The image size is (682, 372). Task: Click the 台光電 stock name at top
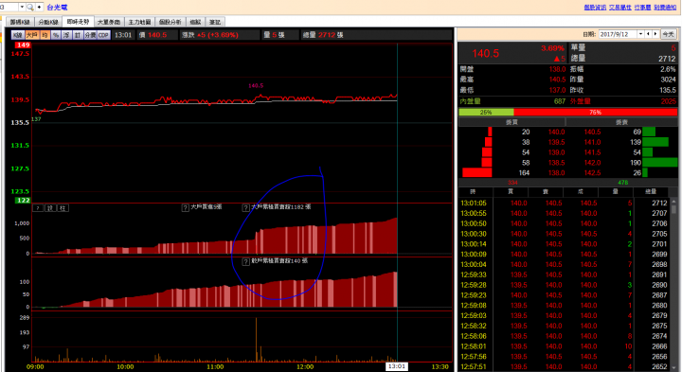58,7
